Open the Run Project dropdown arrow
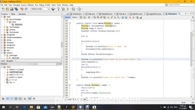The height and width of the screenshot is (110, 195). pyautogui.click(x=70, y=9)
